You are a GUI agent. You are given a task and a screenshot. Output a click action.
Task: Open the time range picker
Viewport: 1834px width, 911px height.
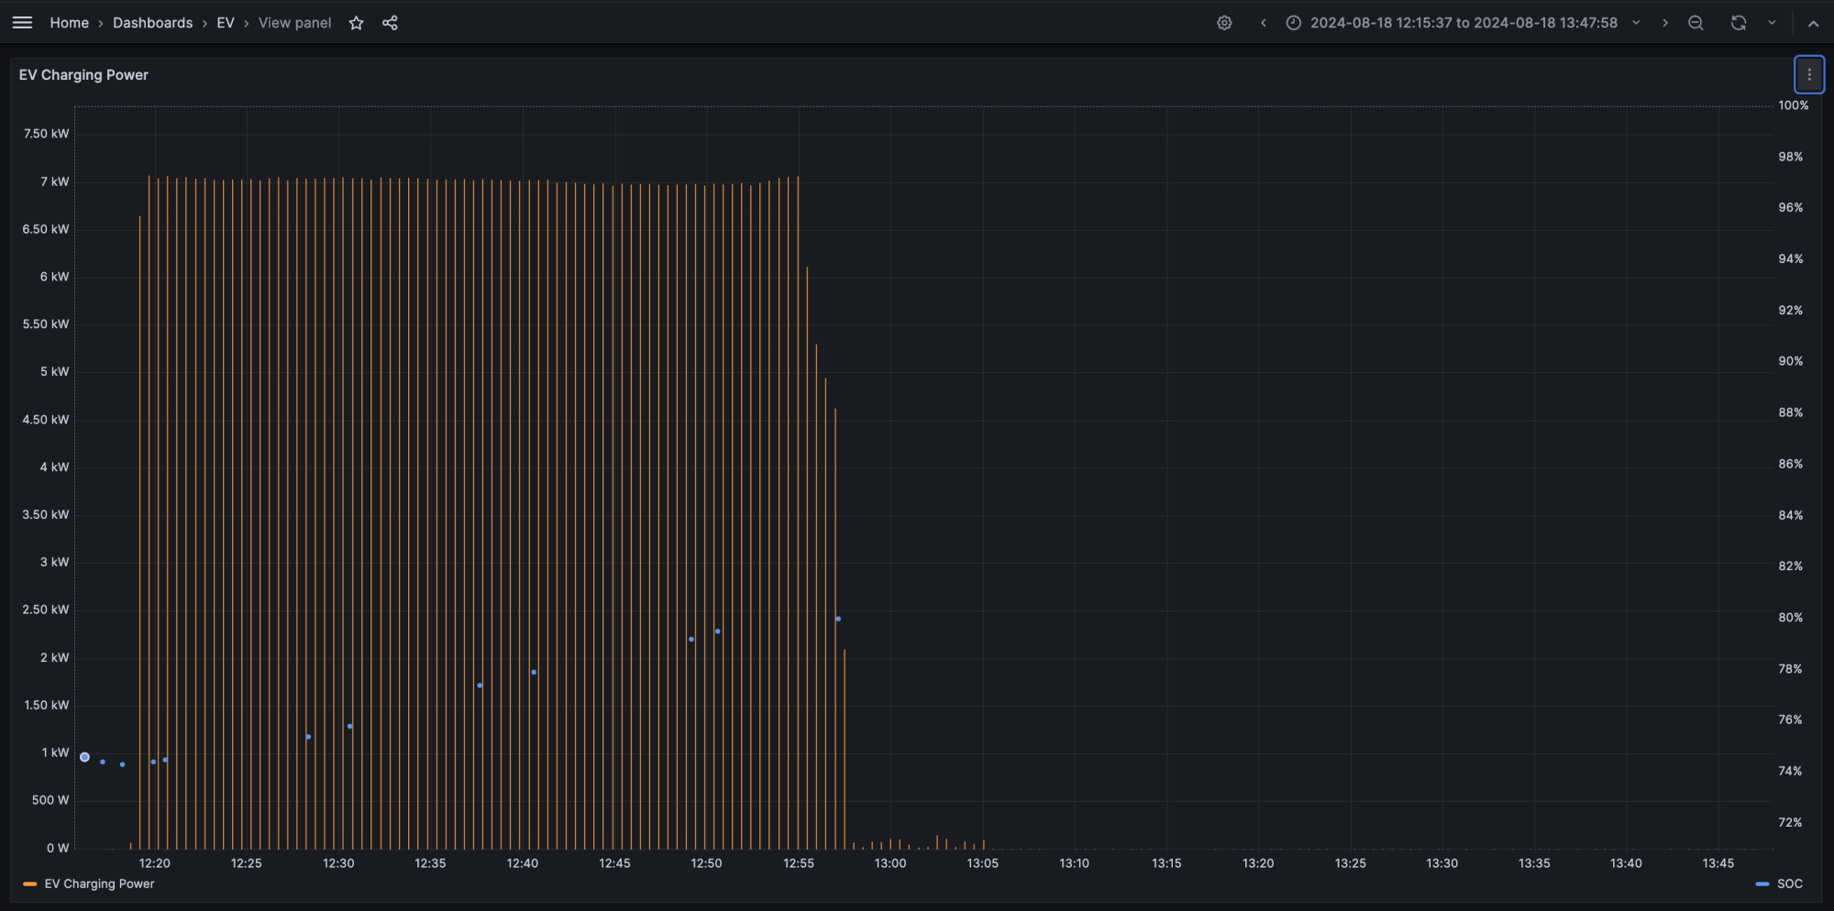pos(1464,23)
